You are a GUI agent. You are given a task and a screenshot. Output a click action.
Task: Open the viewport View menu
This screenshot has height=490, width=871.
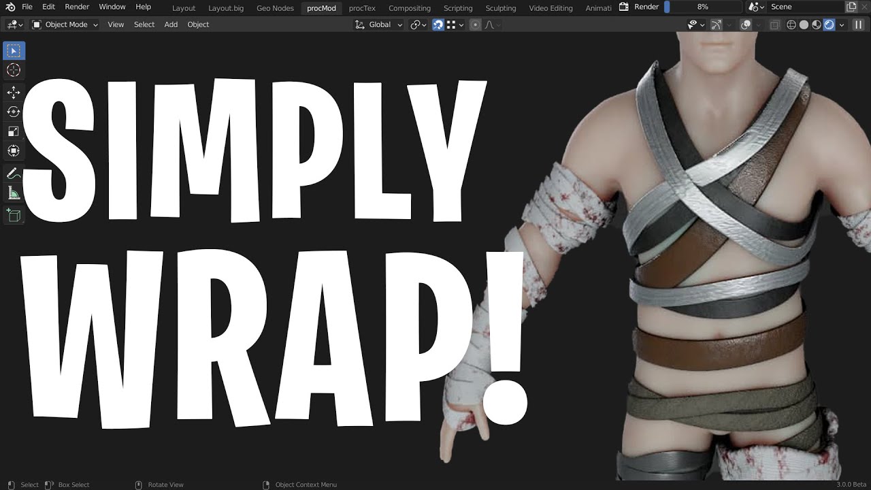116,24
